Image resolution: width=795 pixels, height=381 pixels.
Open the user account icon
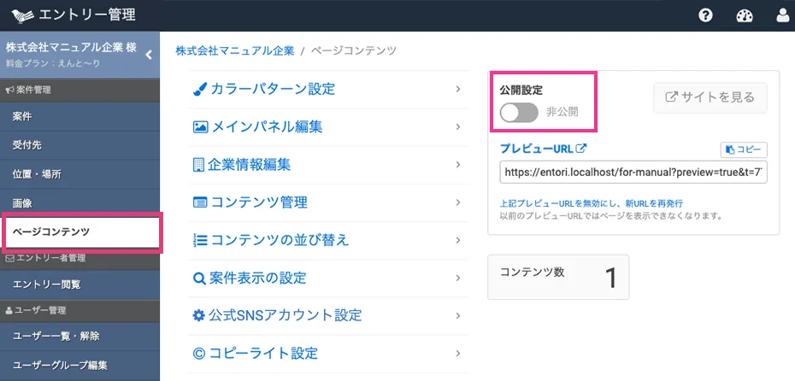coord(783,15)
